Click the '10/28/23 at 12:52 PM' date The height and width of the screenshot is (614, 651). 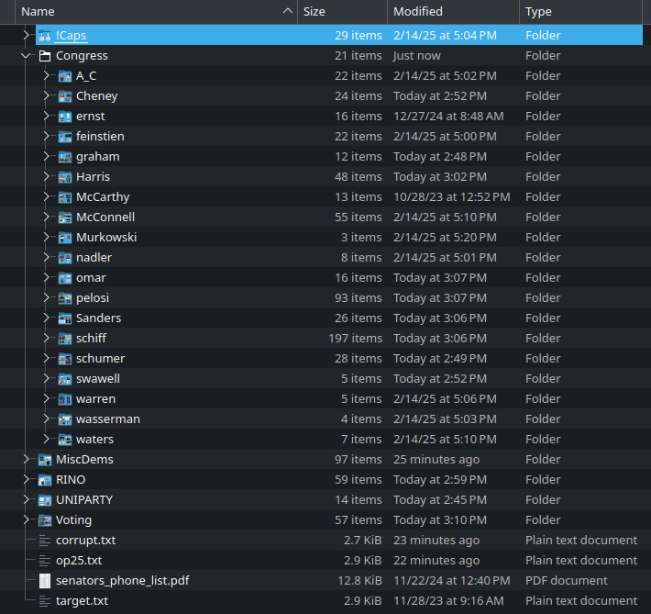(x=452, y=197)
